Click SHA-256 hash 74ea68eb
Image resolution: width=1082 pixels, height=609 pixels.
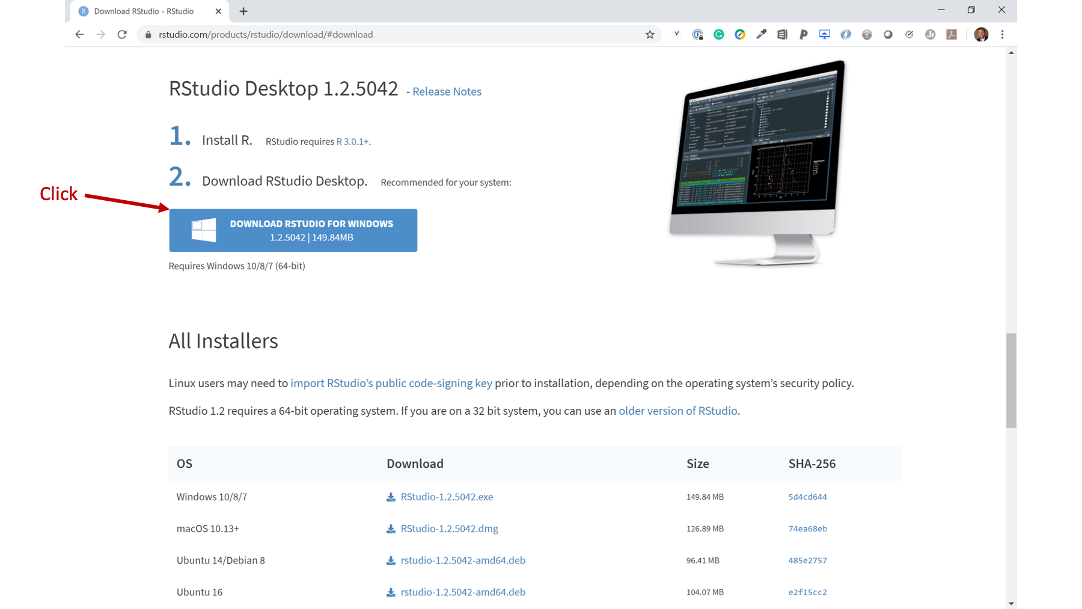[807, 528]
